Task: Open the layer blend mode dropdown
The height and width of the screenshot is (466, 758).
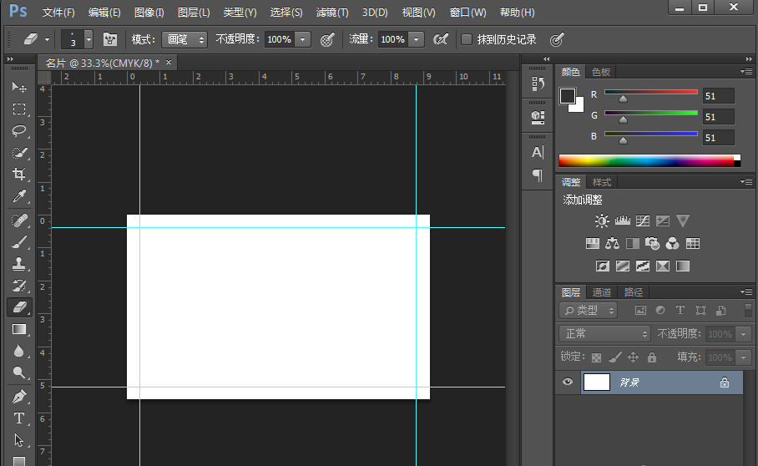Action: 604,333
